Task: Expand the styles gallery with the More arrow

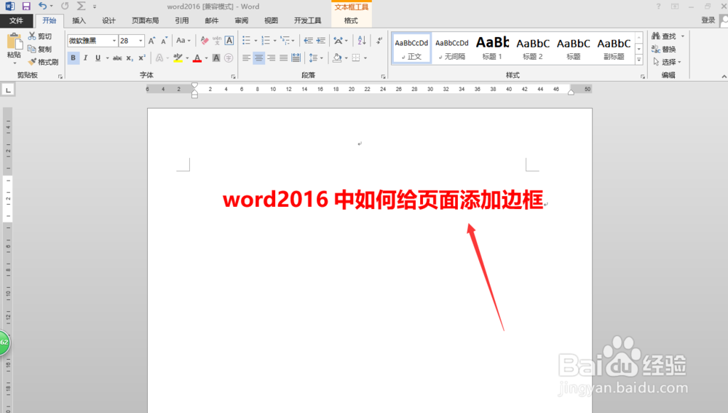Action: [x=639, y=60]
